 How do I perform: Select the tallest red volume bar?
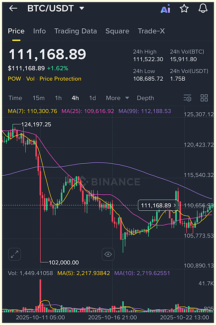[x=40, y=296]
